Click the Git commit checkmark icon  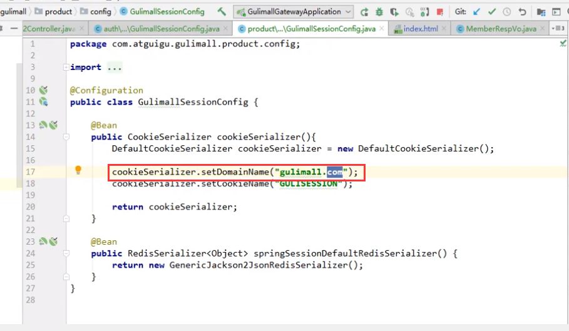[492, 11]
